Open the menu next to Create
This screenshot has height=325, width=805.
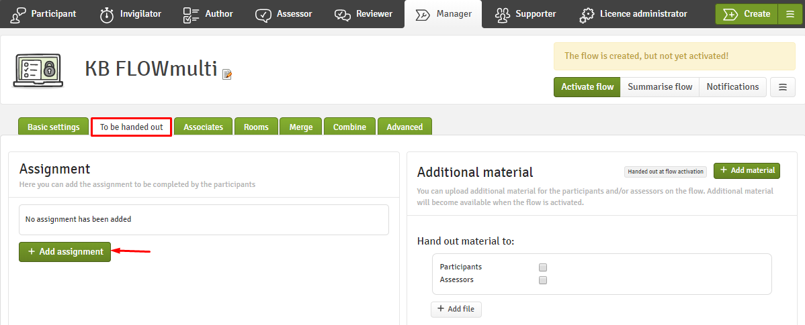789,14
